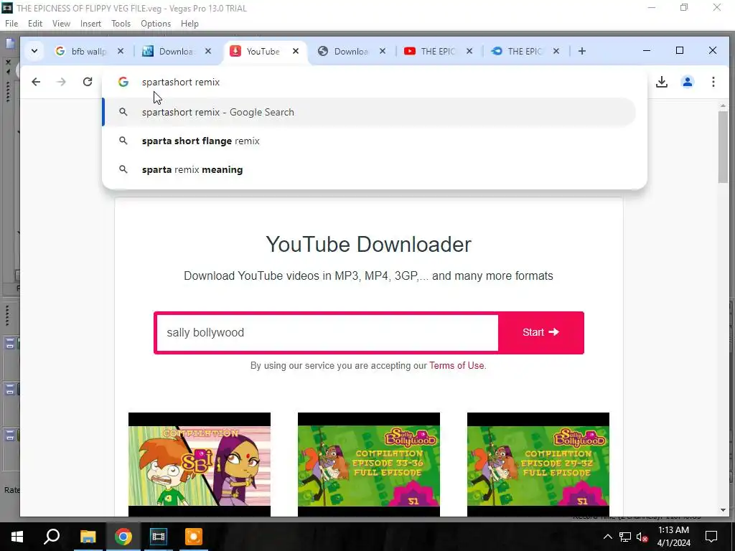Select the sparta short flange remix suggestion
This screenshot has height=551, width=735.
point(369,141)
